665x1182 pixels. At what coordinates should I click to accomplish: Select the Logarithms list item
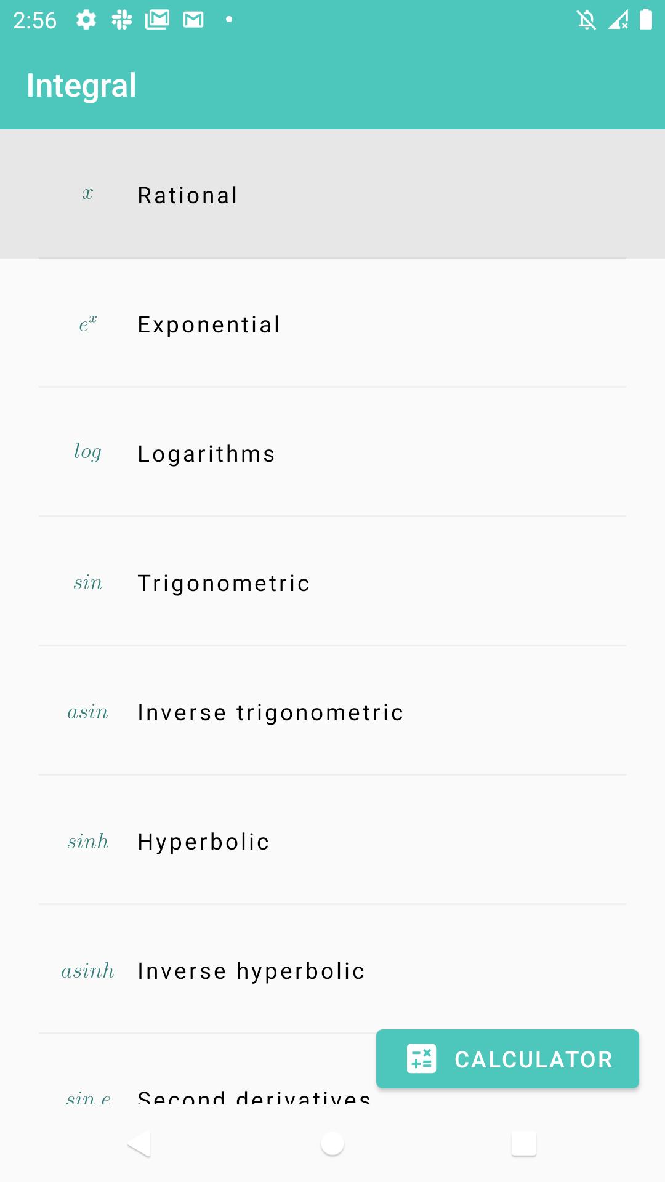tap(206, 454)
